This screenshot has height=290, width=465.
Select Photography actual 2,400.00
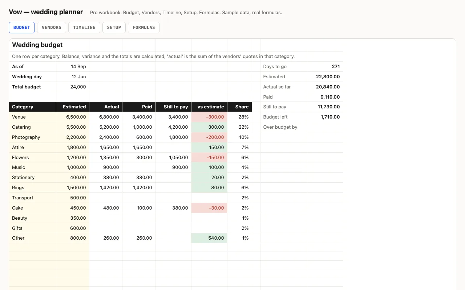pyautogui.click(x=106, y=137)
